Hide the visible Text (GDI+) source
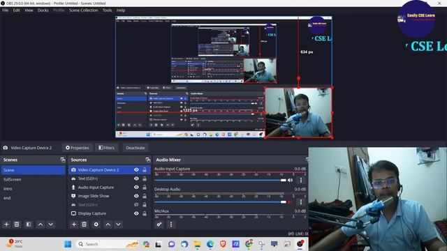This screenshot has width=447, height=251. pos(136,178)
